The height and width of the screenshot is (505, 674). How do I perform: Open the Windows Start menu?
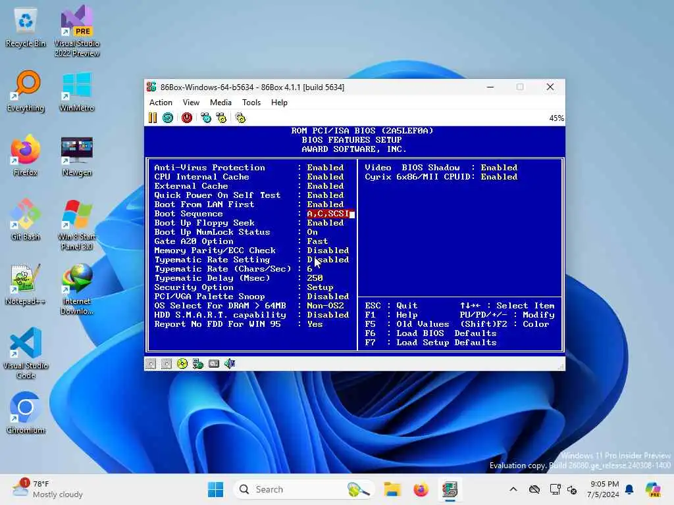pos(215,489)
